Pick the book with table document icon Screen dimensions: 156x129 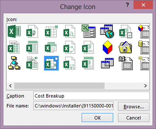pyautogui.click(x=126, y=63)
